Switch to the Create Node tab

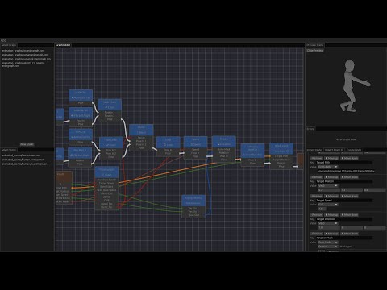pos(354,150)
